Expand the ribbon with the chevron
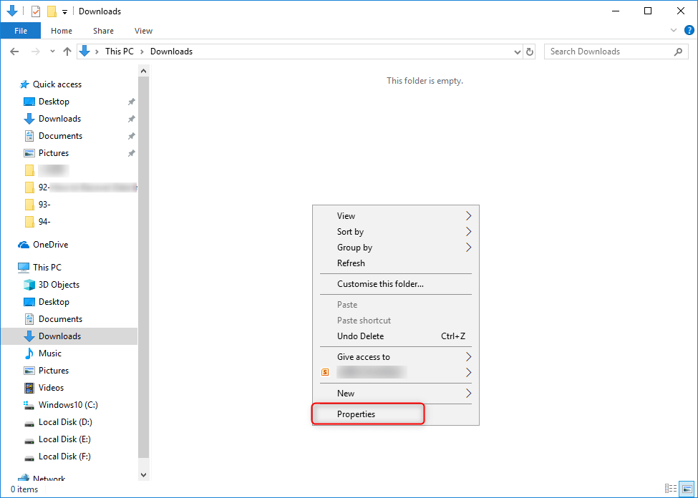Screen dimensions: 698x498 click(673, 31)
